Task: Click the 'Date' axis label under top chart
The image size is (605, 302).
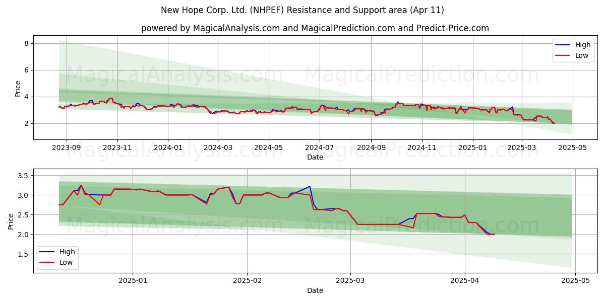Action: [x=315, y=158]
